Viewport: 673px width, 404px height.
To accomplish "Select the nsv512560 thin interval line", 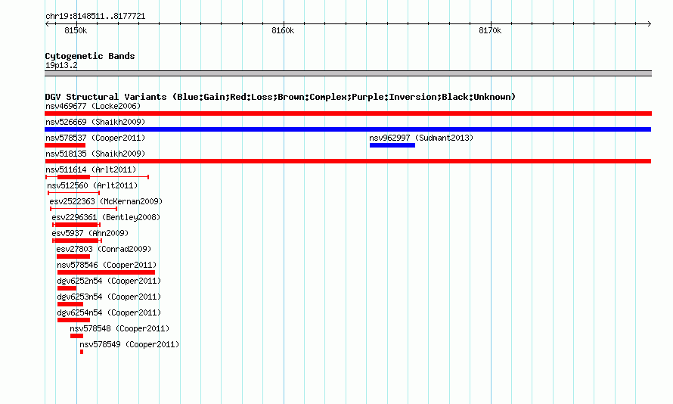I will [x=74, y=193].
